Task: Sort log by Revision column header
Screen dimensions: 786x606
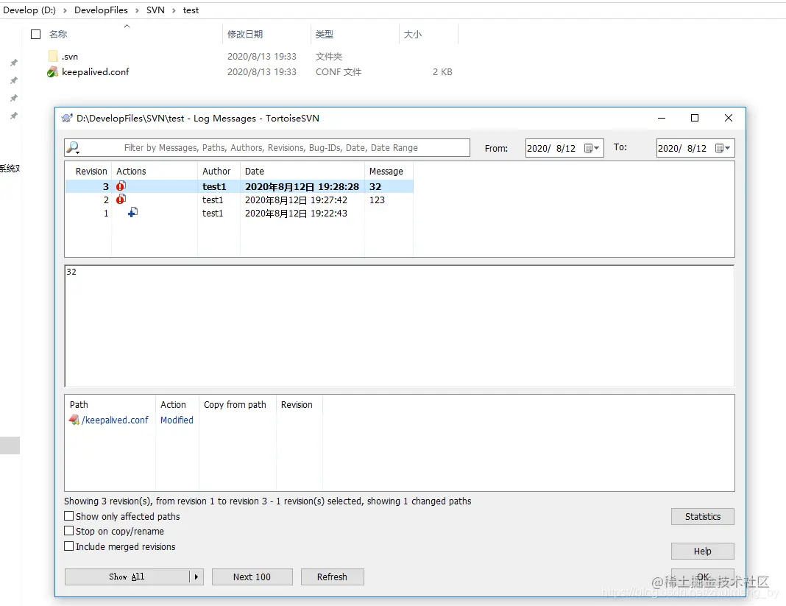Action: pos(91,171)
